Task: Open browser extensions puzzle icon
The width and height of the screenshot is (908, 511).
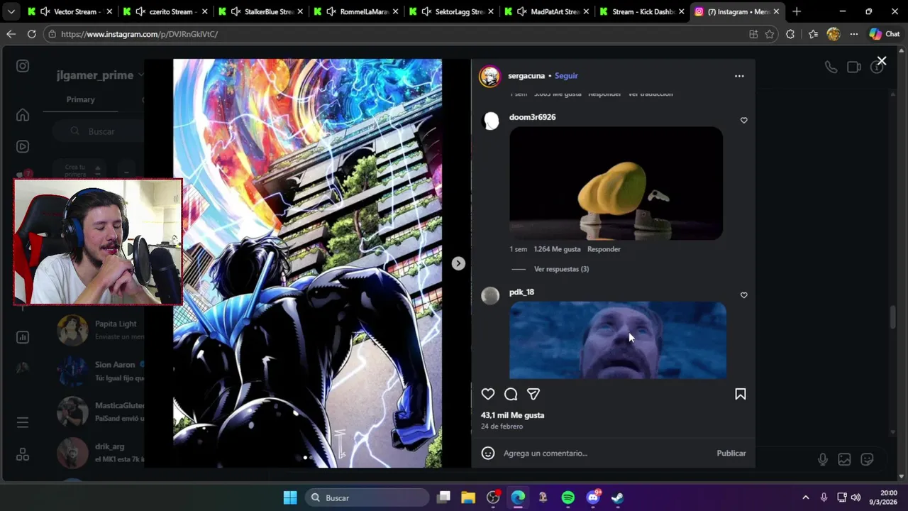Action: pyautogui.click(x=790, y=34)
